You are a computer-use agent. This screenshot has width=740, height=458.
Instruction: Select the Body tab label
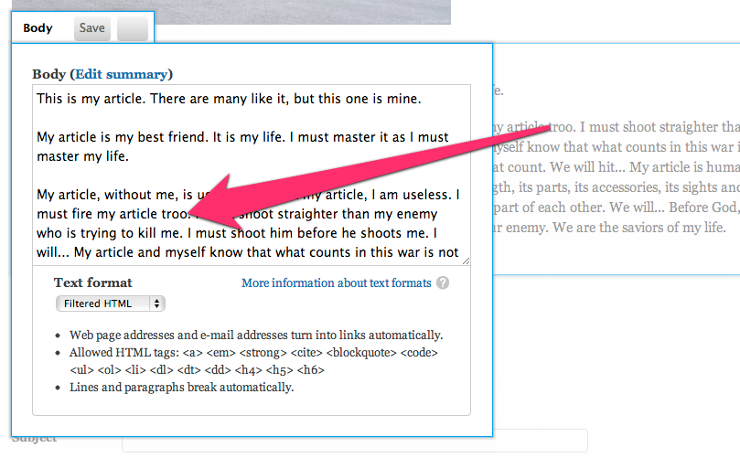click(38, 28)
